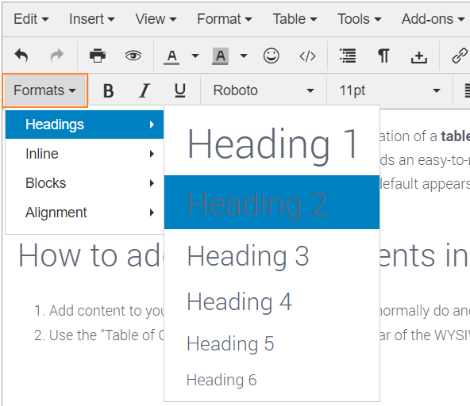This screenshot has width=470, height=406.
Task: Open the Format menu
Action: point(225,19)
